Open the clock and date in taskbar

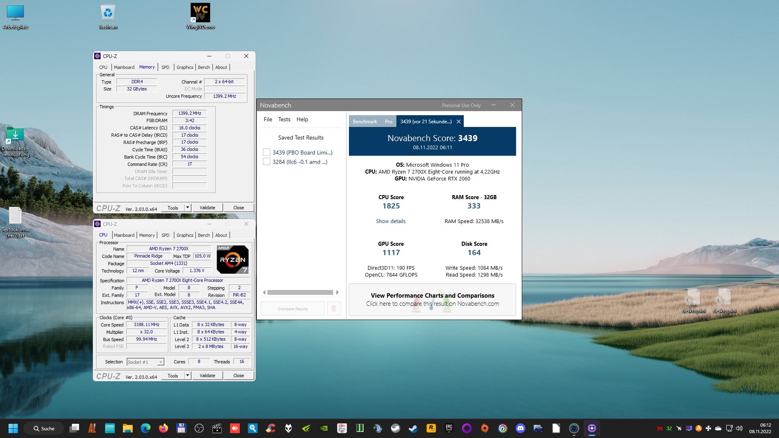(x=760, y=428)
